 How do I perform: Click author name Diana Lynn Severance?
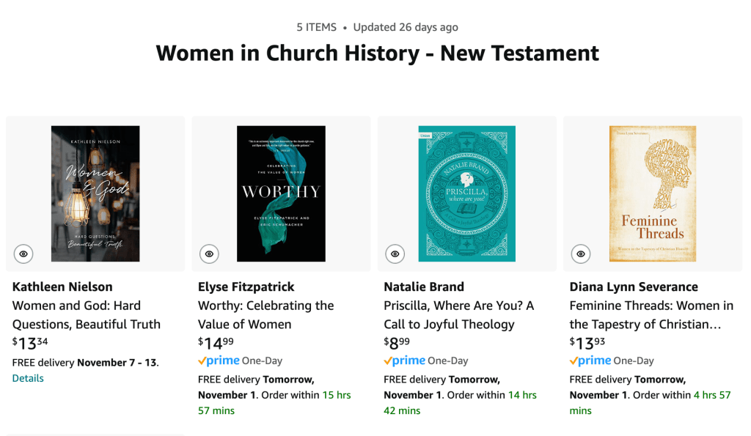tap(634, 287)
